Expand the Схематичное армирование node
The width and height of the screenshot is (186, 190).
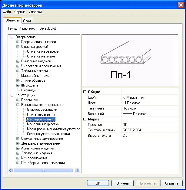point(18,139)
